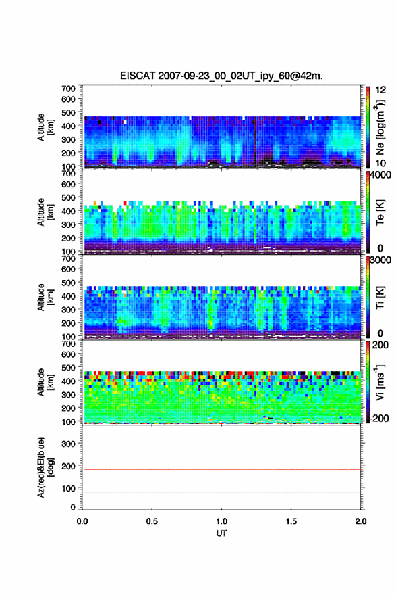Viewport: 396px width, 595px height.
Task: Click the UT axis label
Action: pyautogui.click(x=221, y=533)
